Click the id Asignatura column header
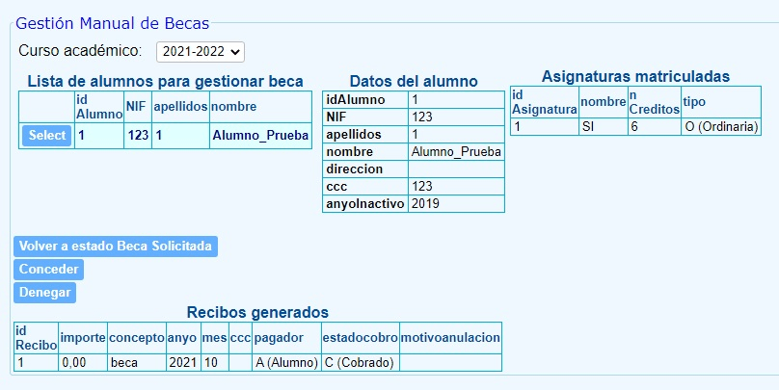 544,102
